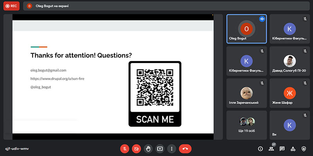This screenshot has width=313, height=156.
Task: Click the @oleg_bogut handle on slide
Action: pyautogui.click(x=41, y=87)
